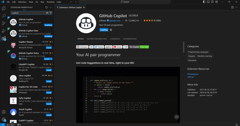Select GitHub Copilot Chat in the extensions list
The height and width of the screenshot is (126, 240).
coord(31,34)
